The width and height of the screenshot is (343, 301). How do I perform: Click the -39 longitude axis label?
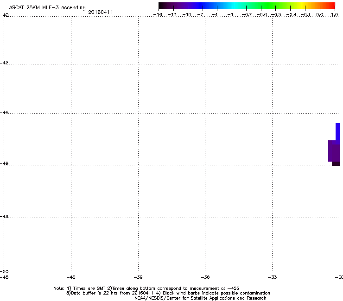[138, 277]
